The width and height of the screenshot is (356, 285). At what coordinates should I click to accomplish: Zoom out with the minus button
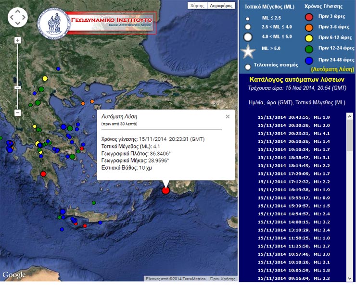click(18, 112)
